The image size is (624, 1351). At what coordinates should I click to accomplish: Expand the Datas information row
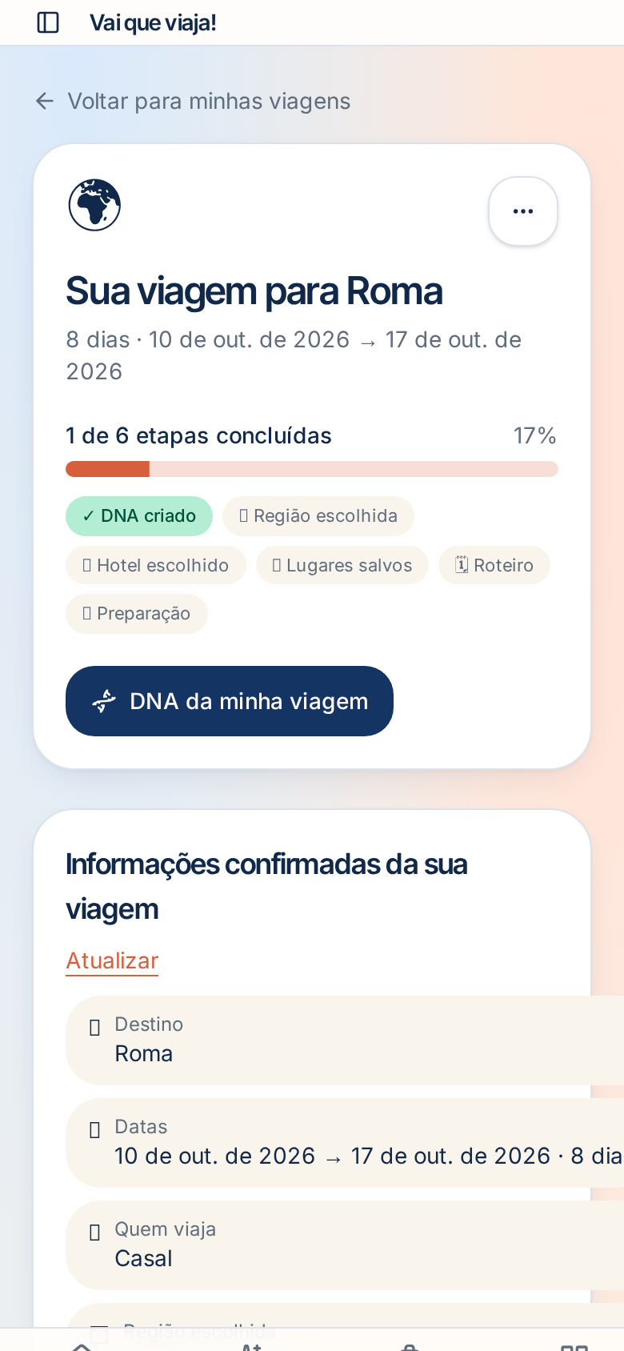point(345,1143)
